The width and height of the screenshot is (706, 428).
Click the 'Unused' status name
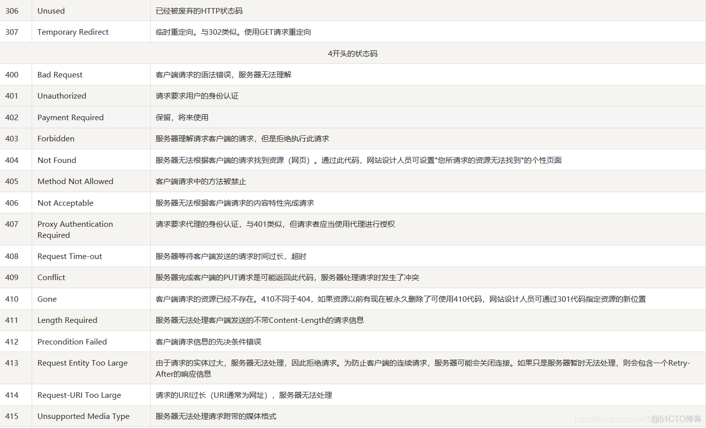pos(51,11)
